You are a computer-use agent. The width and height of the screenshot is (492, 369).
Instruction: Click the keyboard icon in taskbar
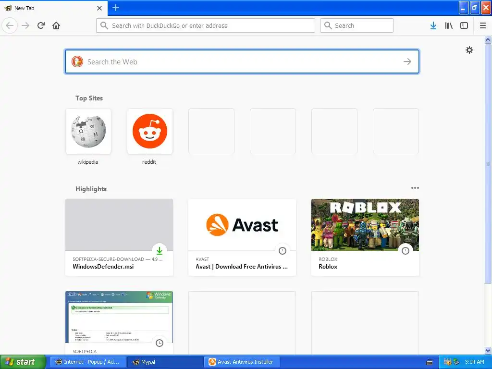pyautogui.click(x=430, y=362)
